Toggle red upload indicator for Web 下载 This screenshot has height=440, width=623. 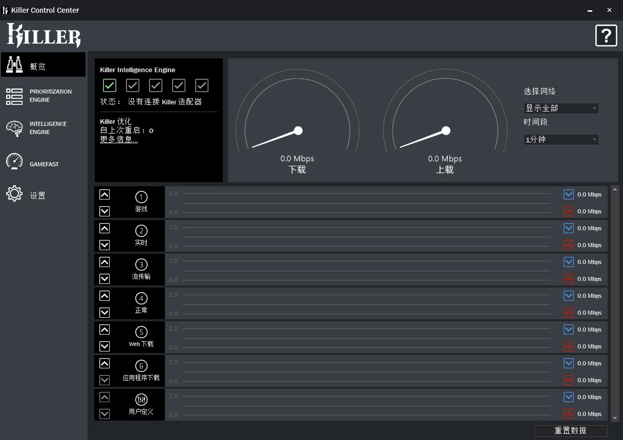[x=569, y=346]
